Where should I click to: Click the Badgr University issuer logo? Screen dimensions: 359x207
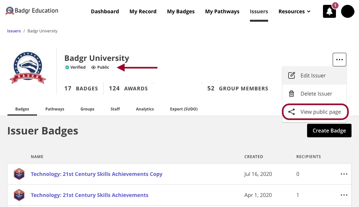point(28,68)
